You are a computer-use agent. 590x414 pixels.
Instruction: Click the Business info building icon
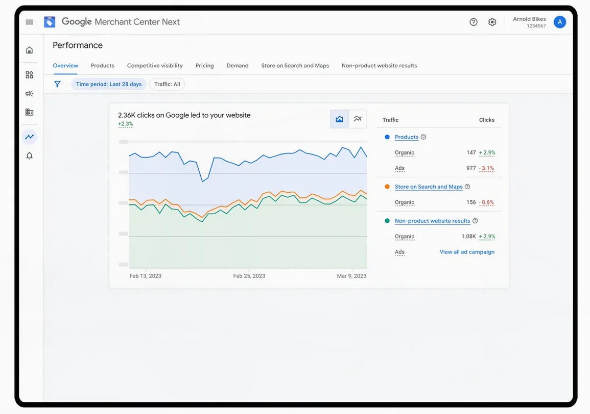[29, 112]
